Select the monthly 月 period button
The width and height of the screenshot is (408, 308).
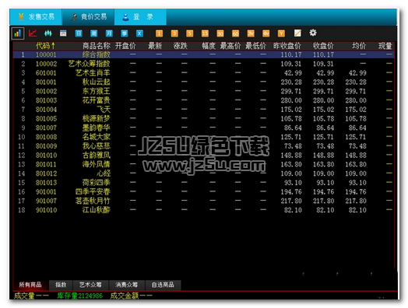pos(109,33)
